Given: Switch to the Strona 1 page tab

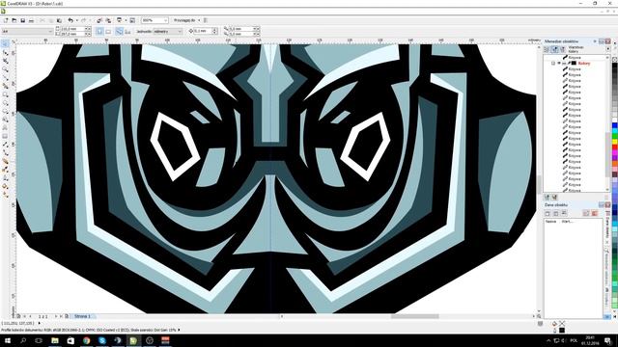Looking at the screenshot, I should tap(82, 316).
